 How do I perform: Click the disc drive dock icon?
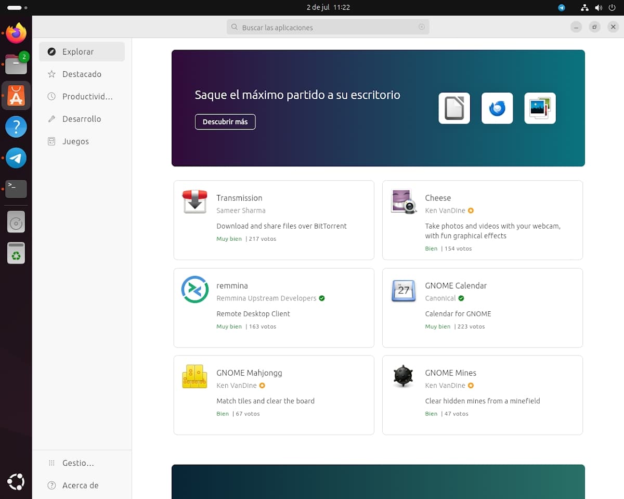pos(16,222)
